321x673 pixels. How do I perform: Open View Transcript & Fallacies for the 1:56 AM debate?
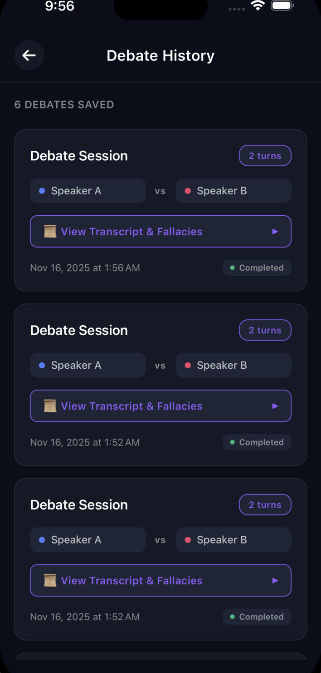click(x=131, y=232)
